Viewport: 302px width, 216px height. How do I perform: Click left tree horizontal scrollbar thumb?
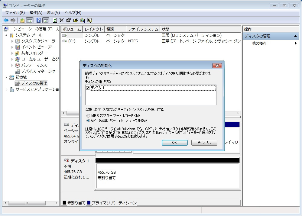27,203
